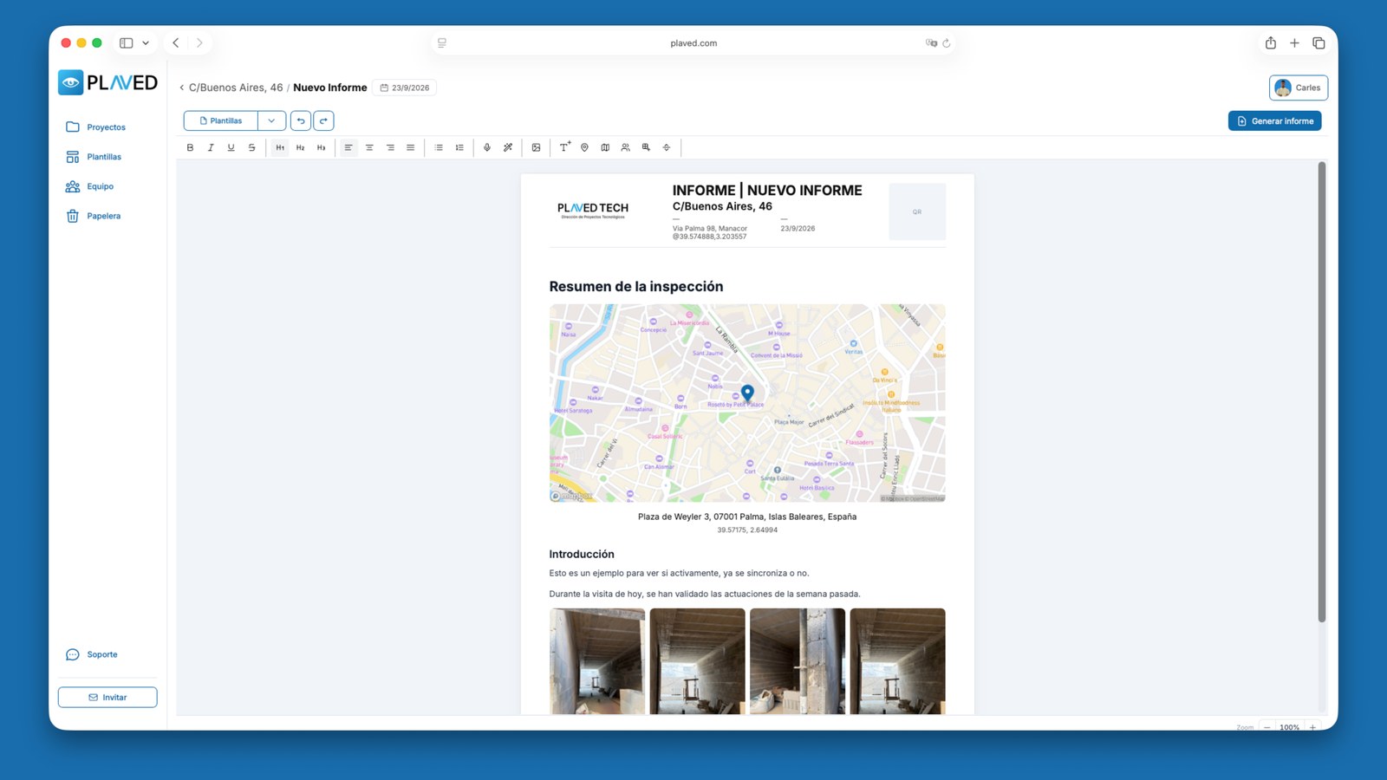This screenshot has height=780, width=1387.
Task: Go back to C/Buenos Aires, 46 project
Action: pos(231,88)
